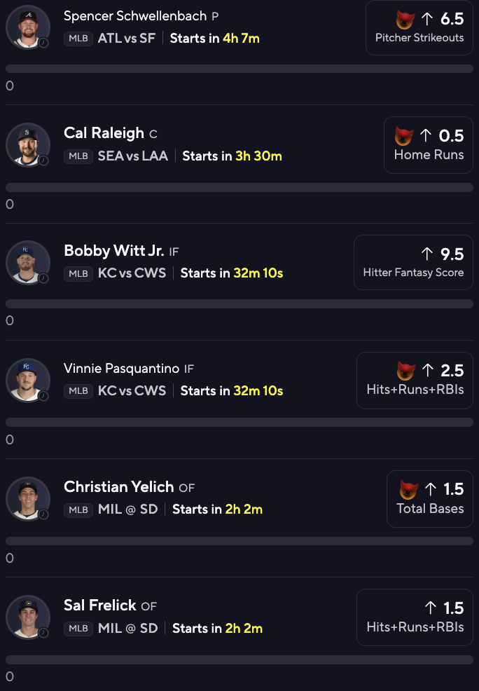Select the Hitter Fantasy Score 9.5 box
Screen dimensions: 479x691
pos(413,262)
